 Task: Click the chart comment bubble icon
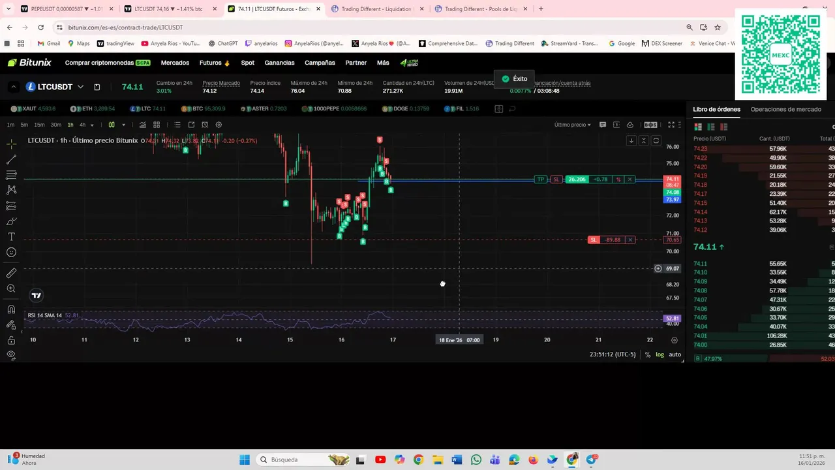point(603,125)
